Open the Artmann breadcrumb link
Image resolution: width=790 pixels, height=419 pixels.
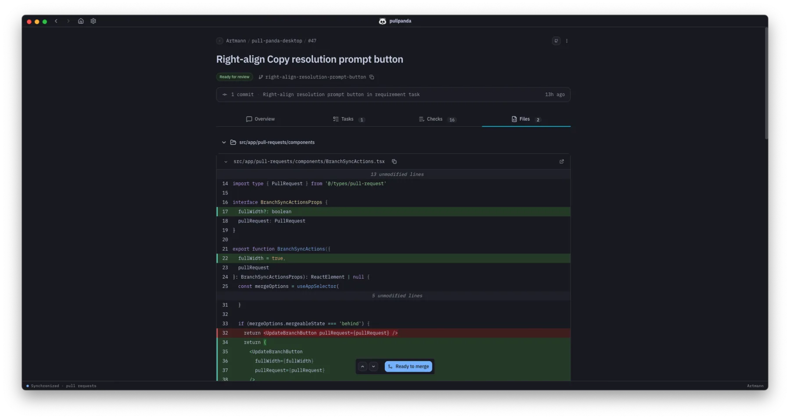point(236,41)
